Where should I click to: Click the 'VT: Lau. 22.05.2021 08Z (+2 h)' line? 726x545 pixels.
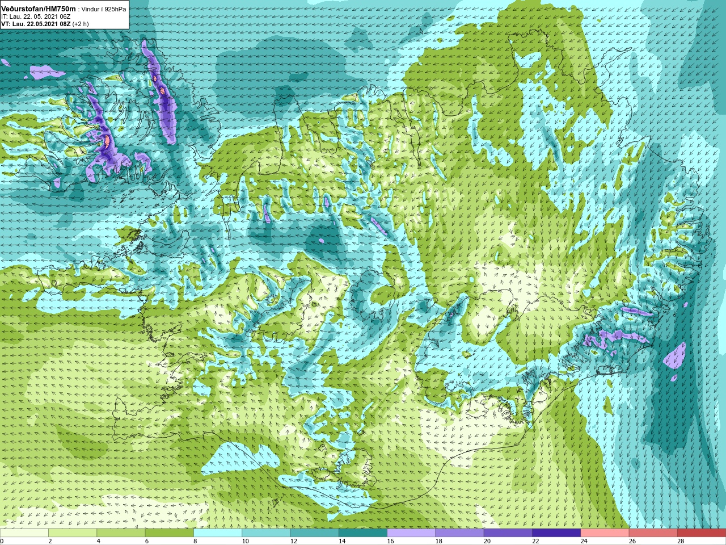click(45, 24)
